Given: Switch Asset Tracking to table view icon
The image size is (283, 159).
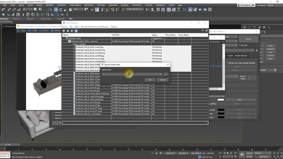Looking at the screenshot, I should [76, 31].
